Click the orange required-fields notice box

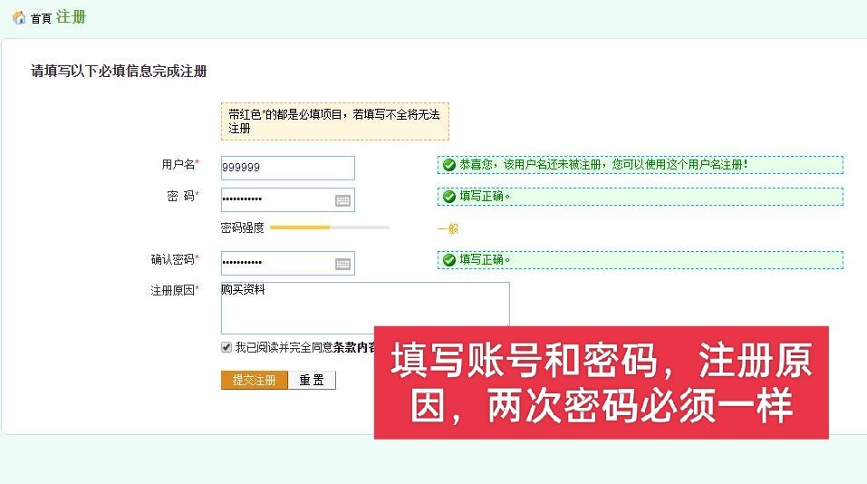pos(335,121)
